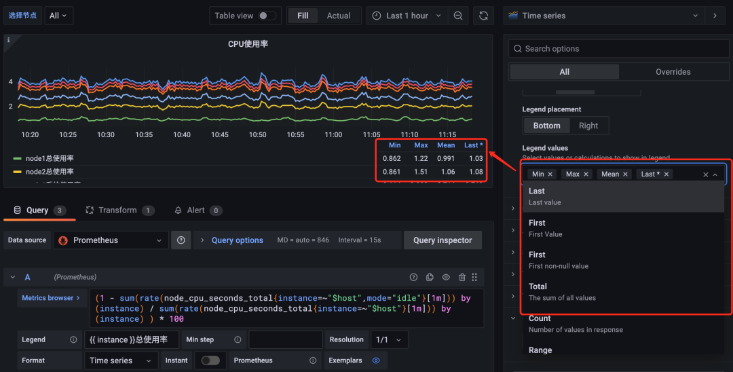Sort legend by the Max column header
The image size is (733, 372).
421,145
